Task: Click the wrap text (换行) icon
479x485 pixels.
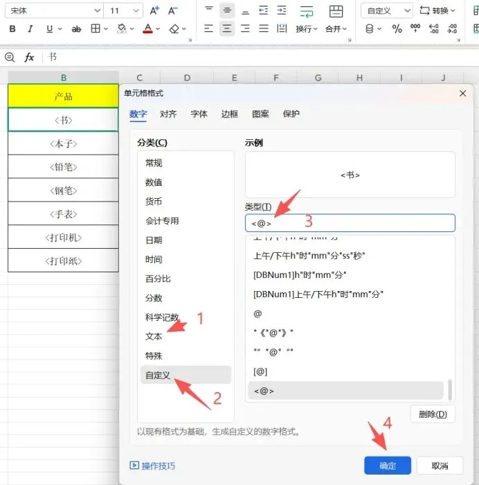Action: pyautogui.click(x=306, y=12)
